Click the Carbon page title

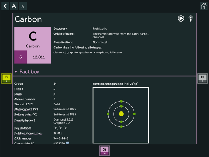[x=28, y=19]
